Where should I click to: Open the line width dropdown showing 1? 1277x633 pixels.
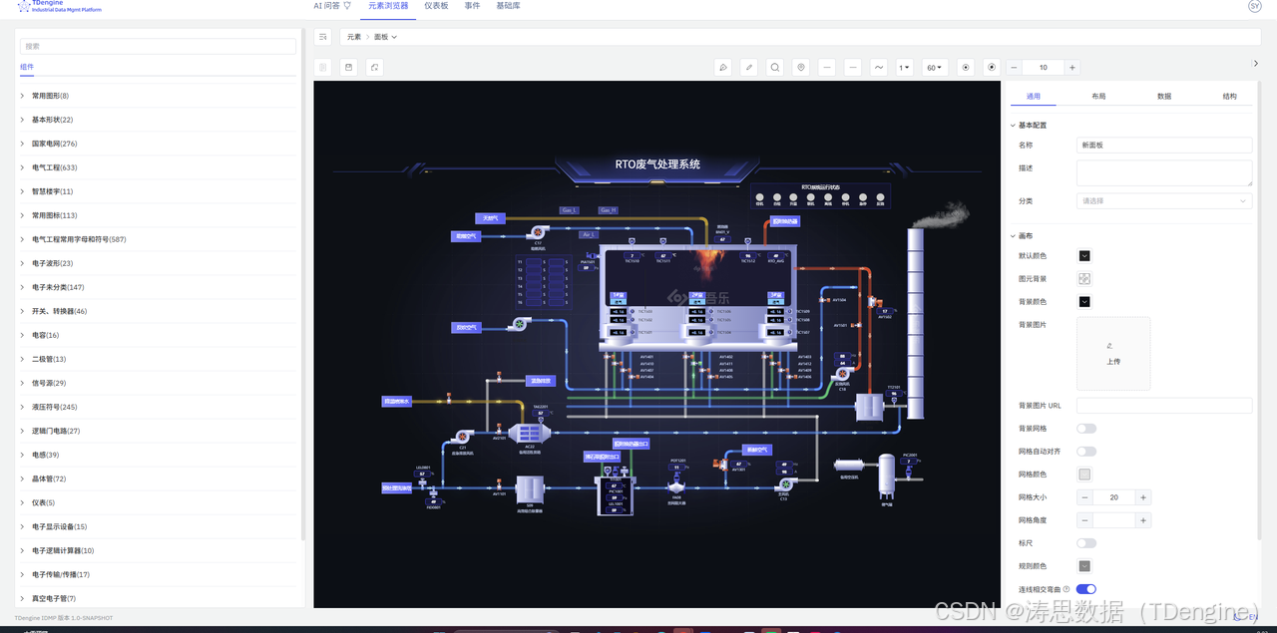click(905, 68)
